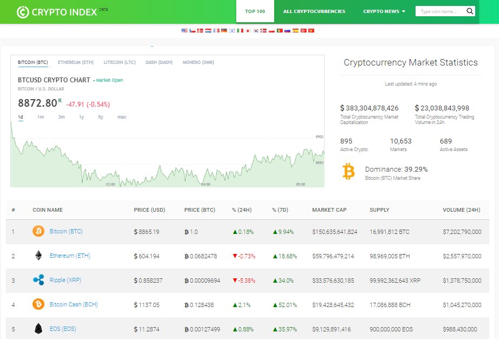
Task: Click the search magnifier icon
Action: click(470, 11)
